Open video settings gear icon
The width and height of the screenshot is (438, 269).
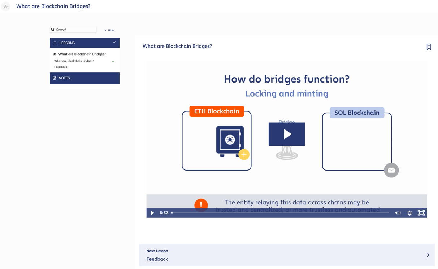pos(409,213)
